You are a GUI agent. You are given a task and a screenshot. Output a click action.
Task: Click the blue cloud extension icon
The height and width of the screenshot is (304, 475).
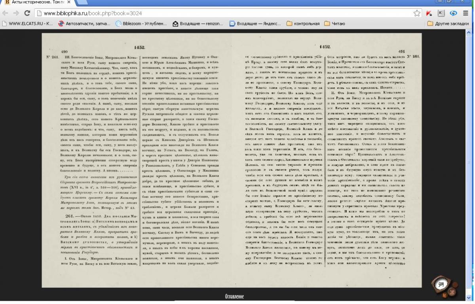pos(454,13)
